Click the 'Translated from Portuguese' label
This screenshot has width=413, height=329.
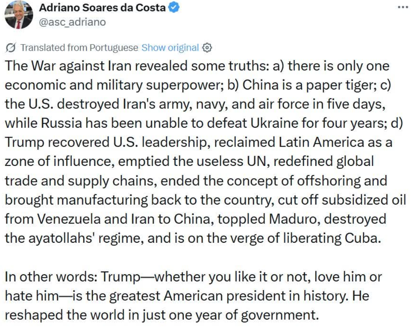(x=79, y=48)
